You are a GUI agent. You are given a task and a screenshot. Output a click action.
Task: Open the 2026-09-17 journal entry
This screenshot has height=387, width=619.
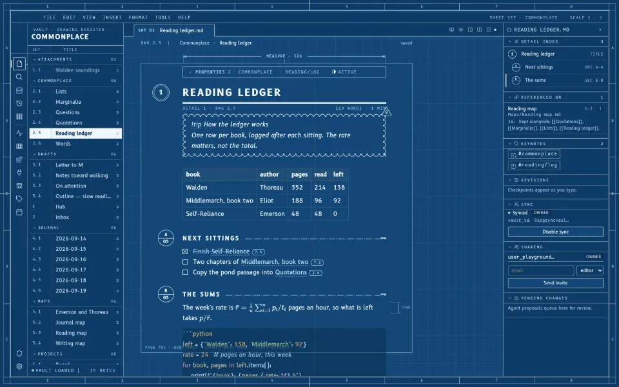(75, 270)
